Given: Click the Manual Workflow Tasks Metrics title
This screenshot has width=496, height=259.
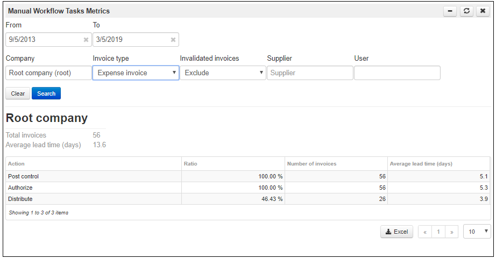Looking at the screenshot, I should pos(59,11).
